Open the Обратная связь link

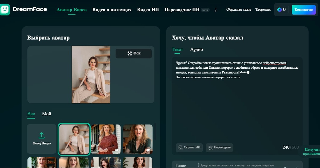click(x=239, y=10)
